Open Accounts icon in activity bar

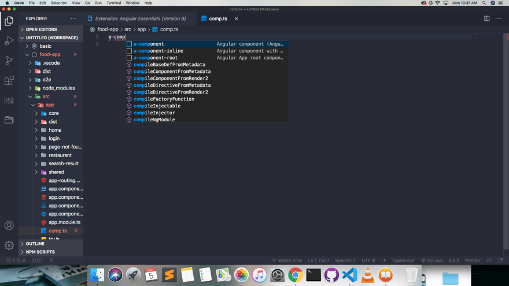9,225
